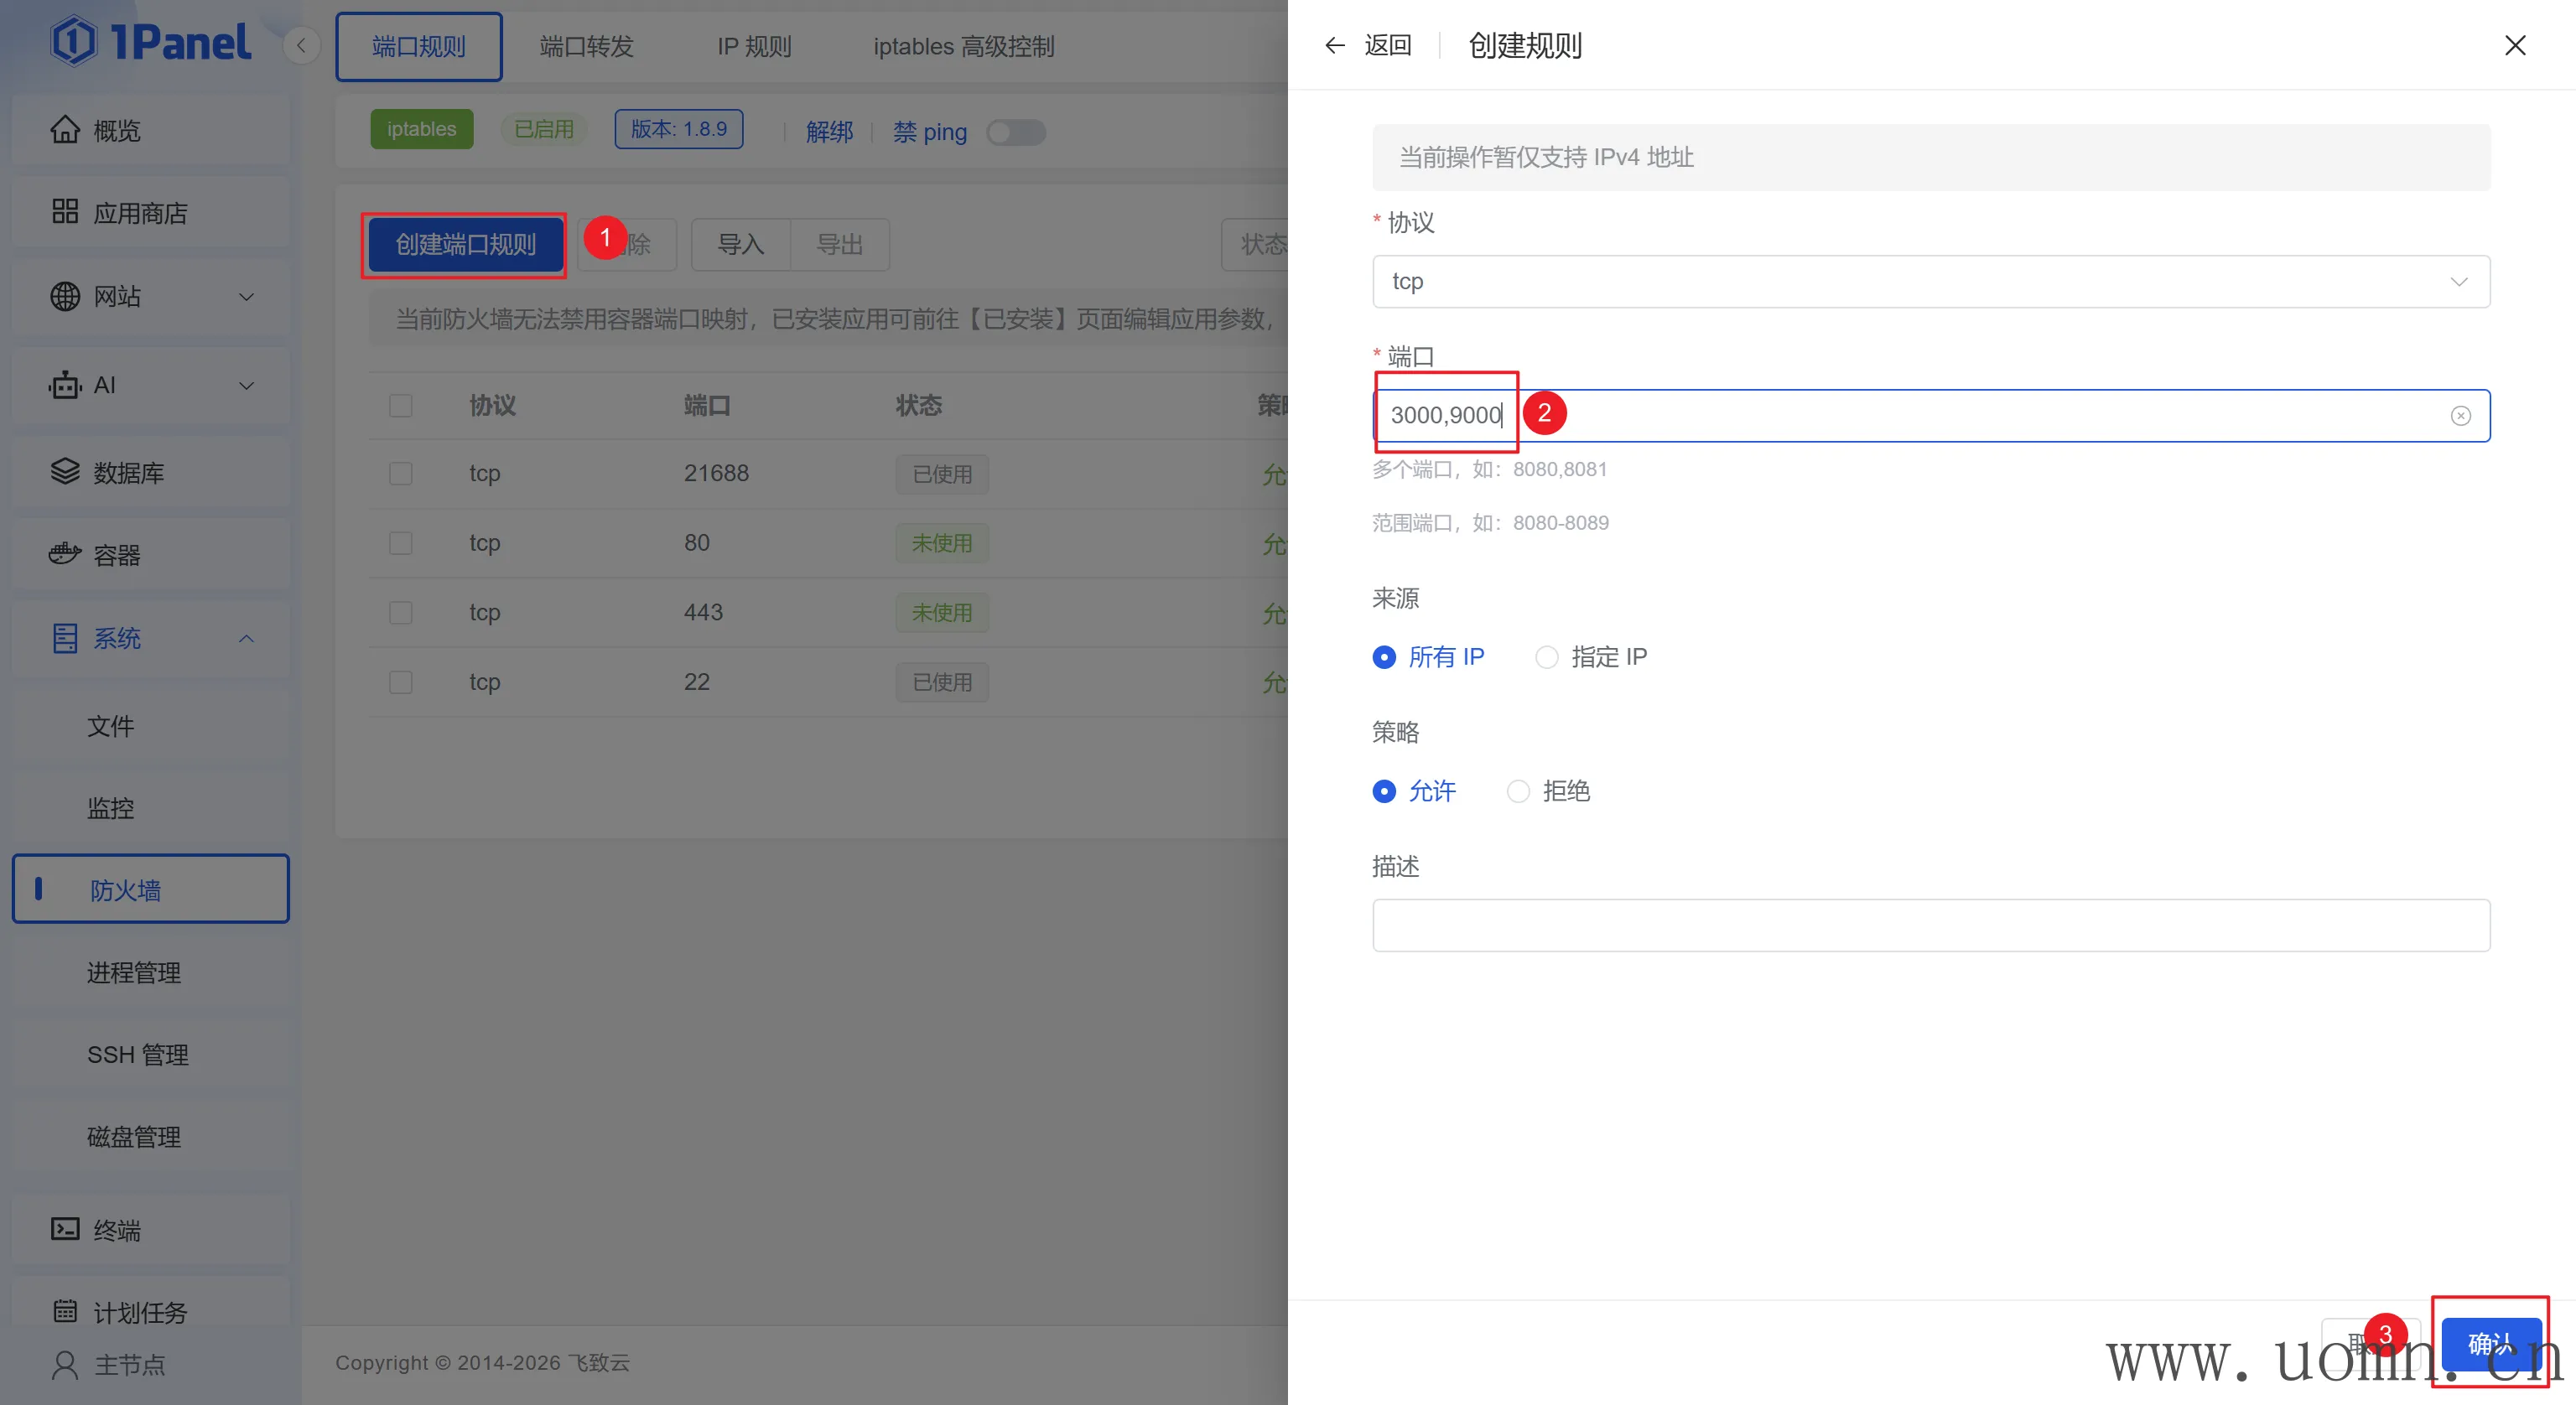This screenshot has height=1405, width=2576.
Task: Open the App Store grid icon
Action: pyautogui.click(x=65, y=212)
